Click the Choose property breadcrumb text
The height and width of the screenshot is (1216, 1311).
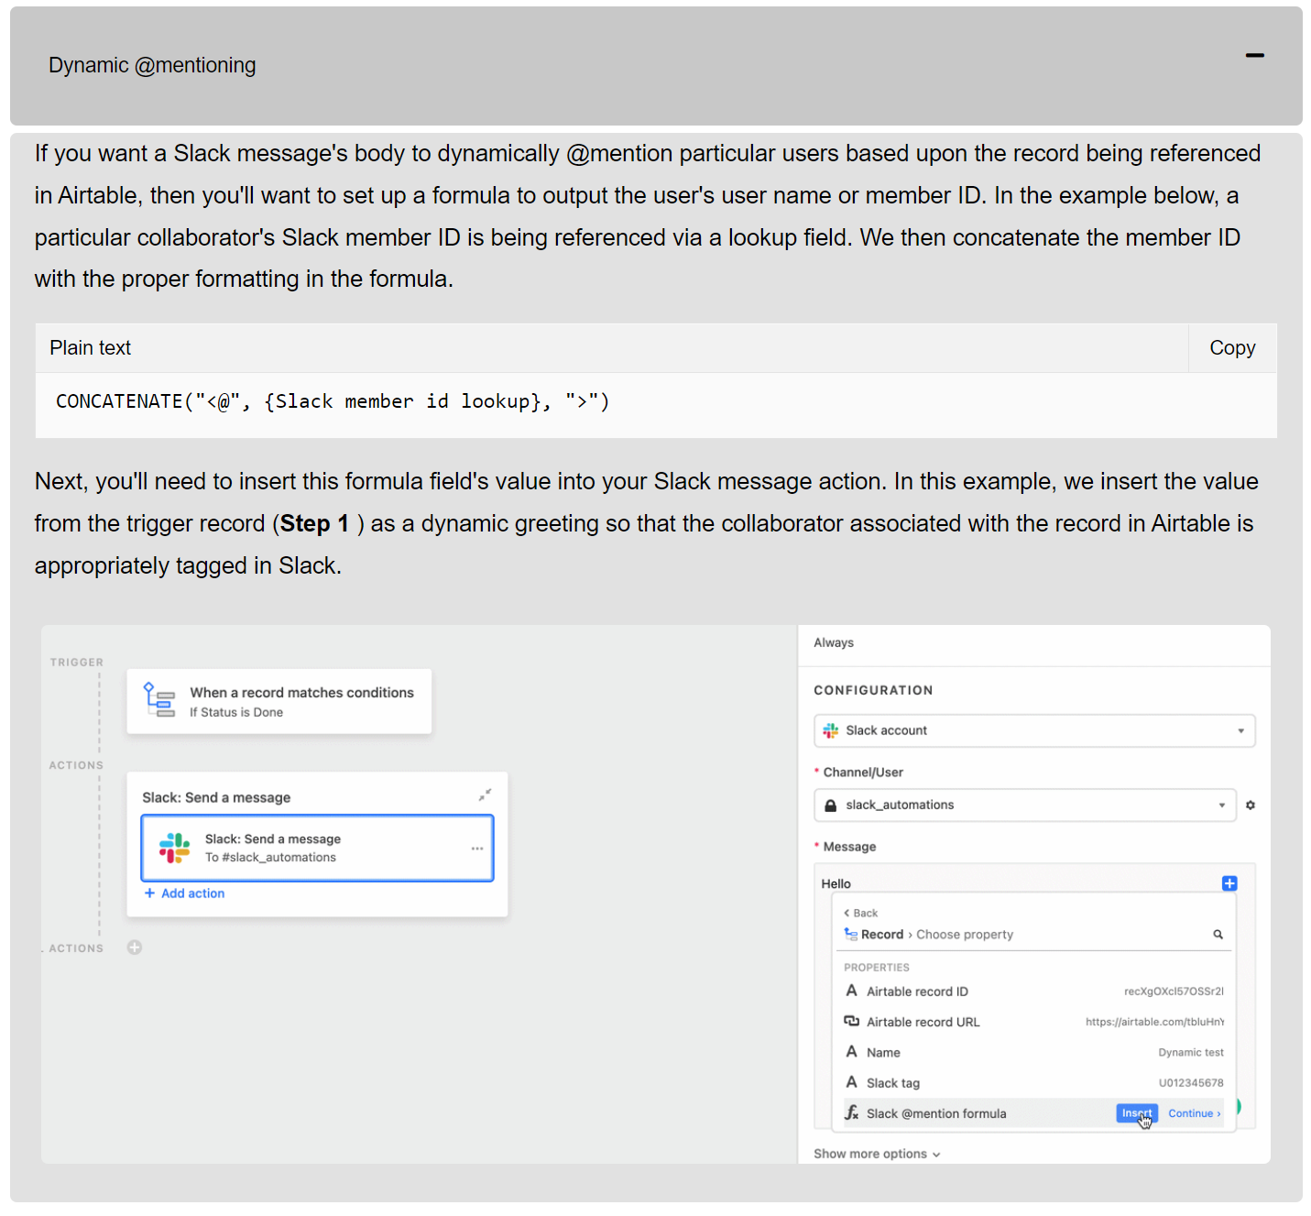(x=965, y=935)
